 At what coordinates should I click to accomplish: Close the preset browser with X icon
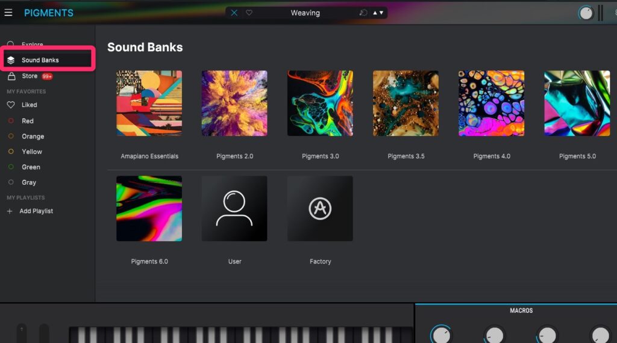234,13
